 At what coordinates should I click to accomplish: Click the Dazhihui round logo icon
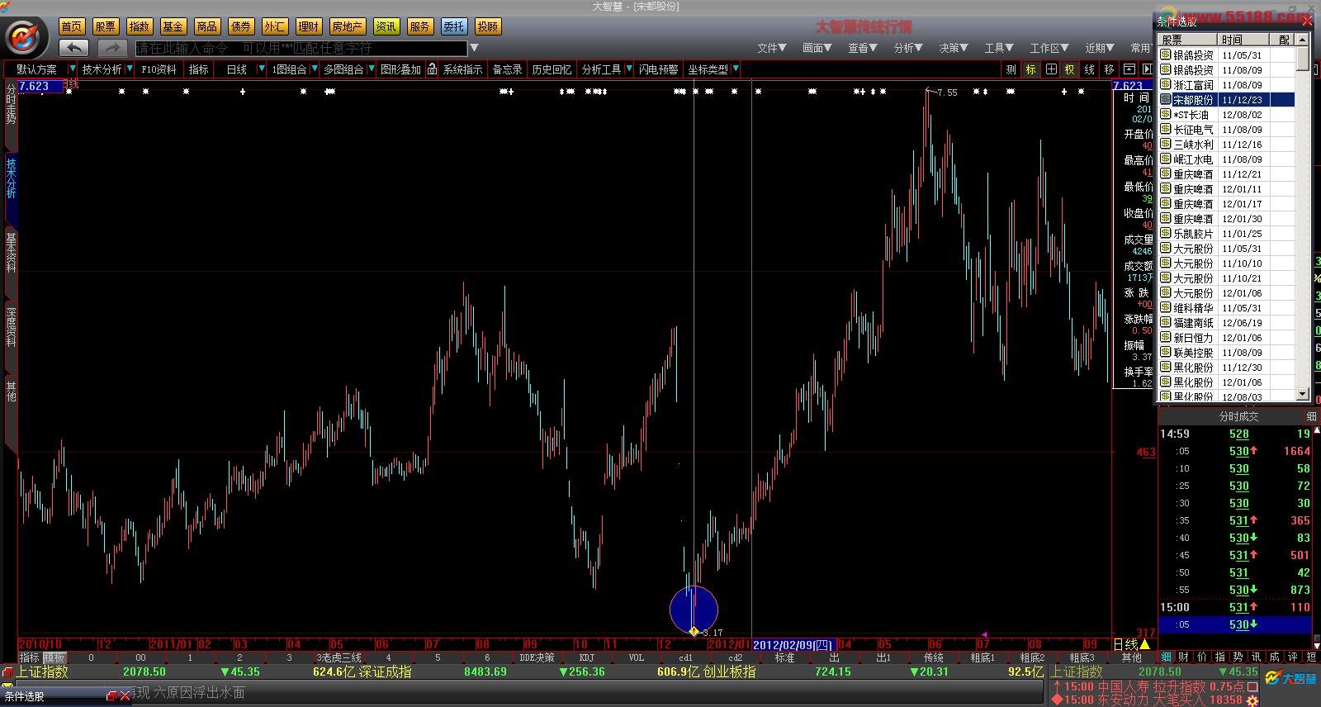[26, 37]
